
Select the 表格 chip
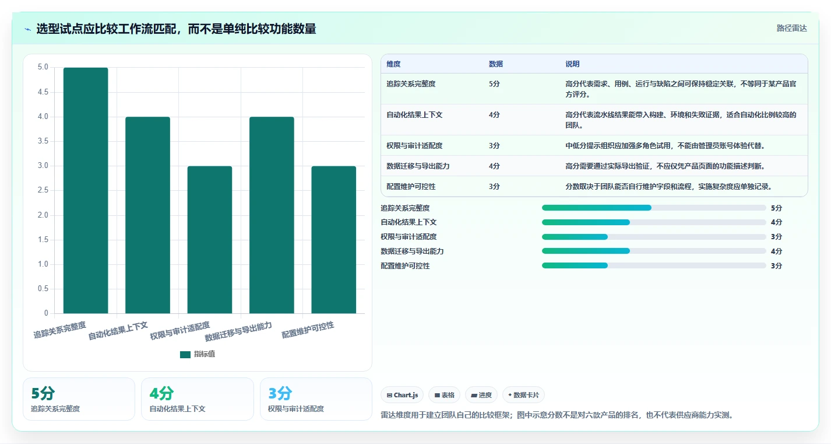pyautogui.click(x=444, y=395)
